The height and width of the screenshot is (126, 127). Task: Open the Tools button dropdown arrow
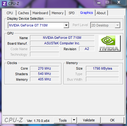click(74, 120)
